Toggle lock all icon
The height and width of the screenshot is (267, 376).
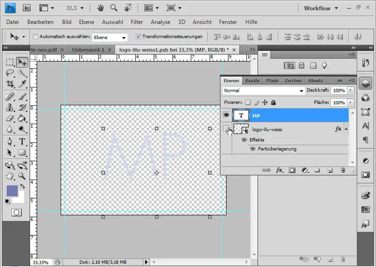273,102
